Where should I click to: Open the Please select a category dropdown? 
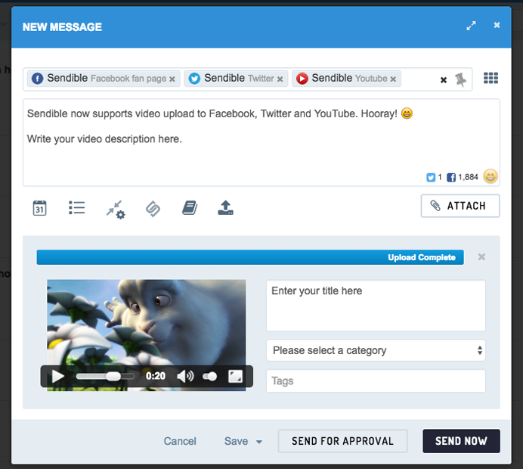click(x=376, y=350)
